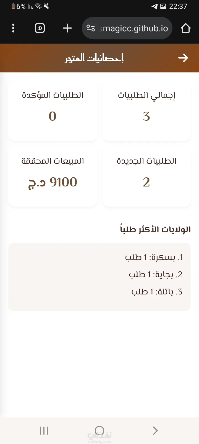Viewport: 199px width, 444px height.
Task: Add a new browser tab
Action: [67, 28]
